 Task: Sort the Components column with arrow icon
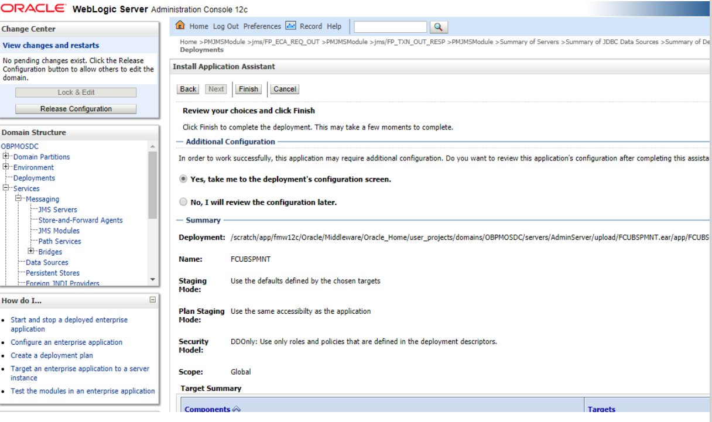tap(237, 409)
